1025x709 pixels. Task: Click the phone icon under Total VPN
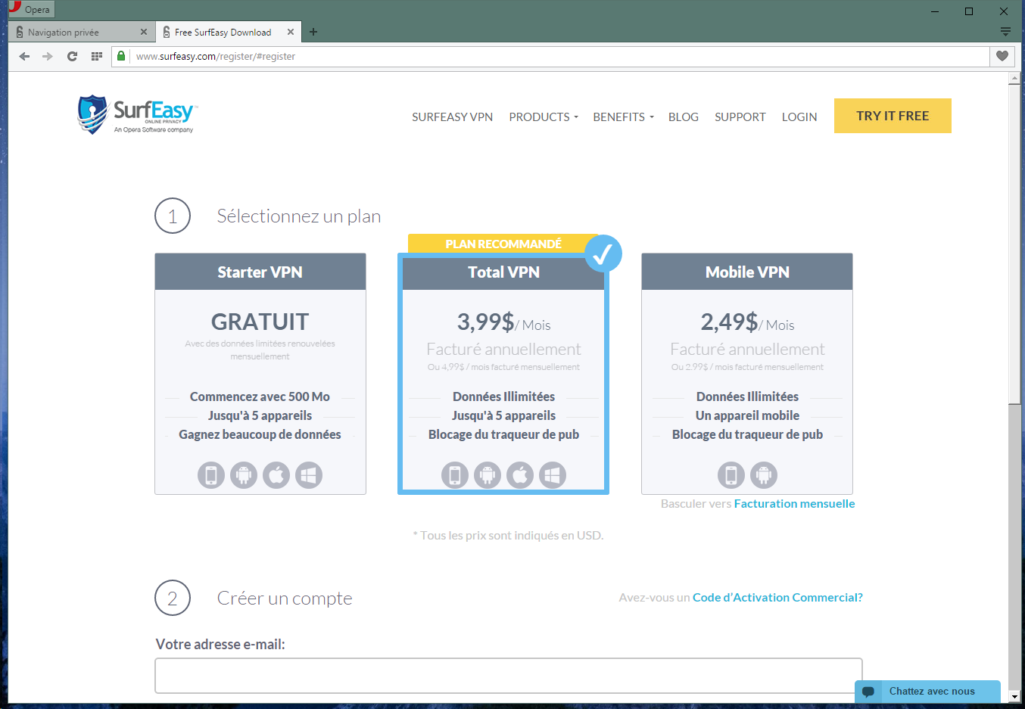455,475
